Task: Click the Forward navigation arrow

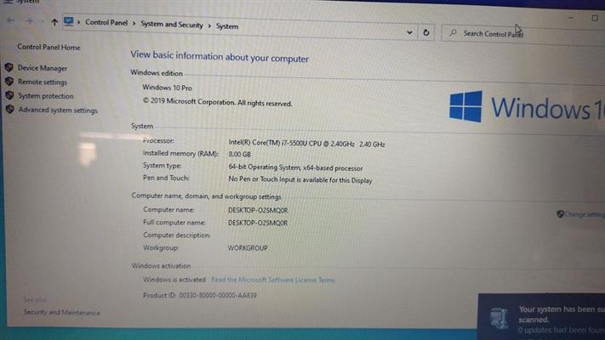Action: point(29,20)
